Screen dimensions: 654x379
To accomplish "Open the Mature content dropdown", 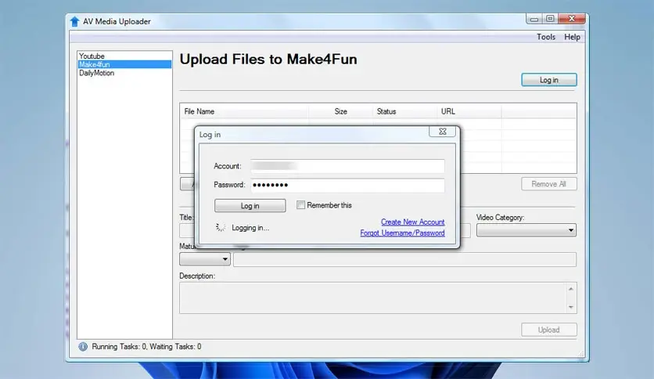I will (x=205, y=259).
